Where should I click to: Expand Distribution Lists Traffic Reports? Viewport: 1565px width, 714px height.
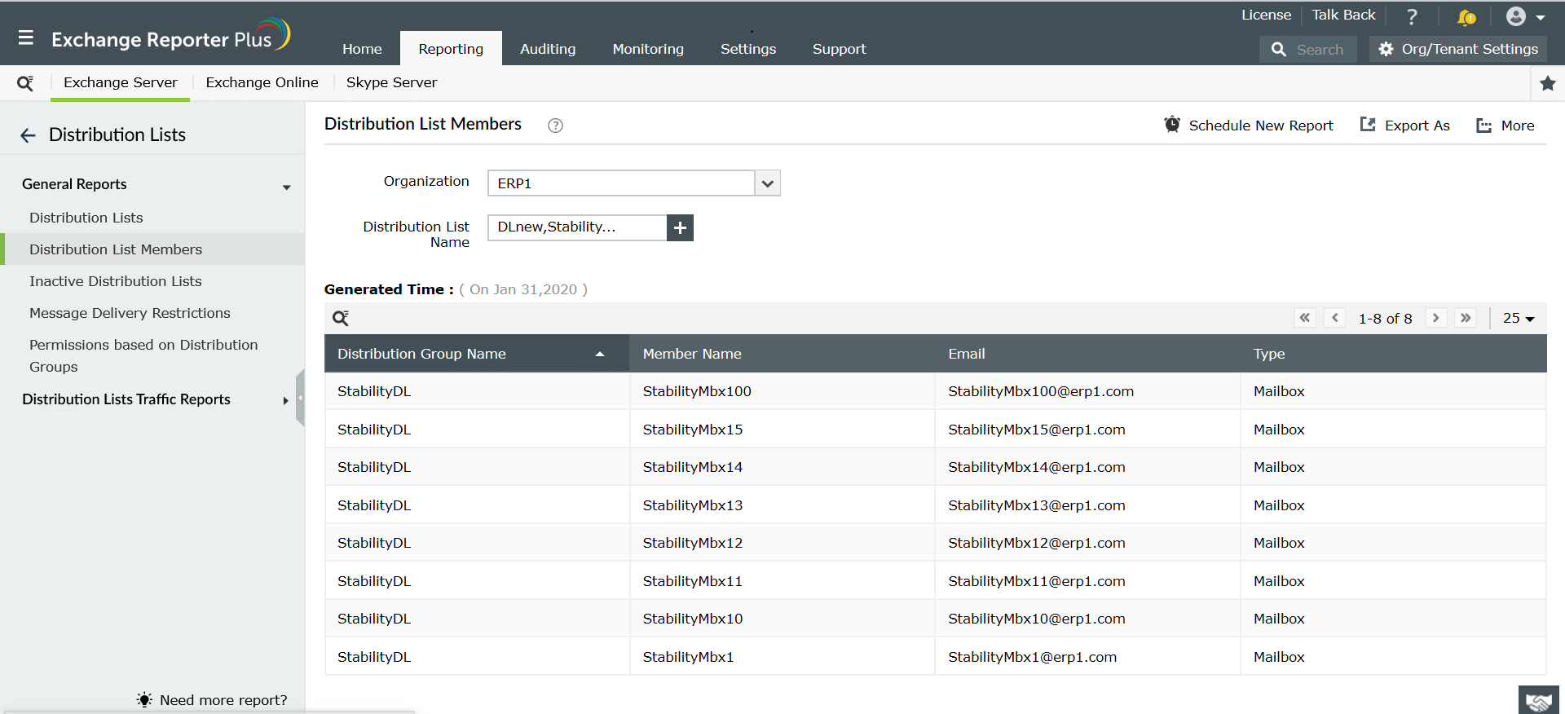pos(285,400)
